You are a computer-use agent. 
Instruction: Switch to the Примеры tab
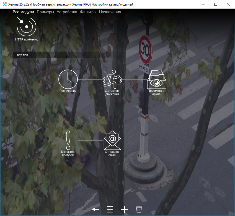45,12
